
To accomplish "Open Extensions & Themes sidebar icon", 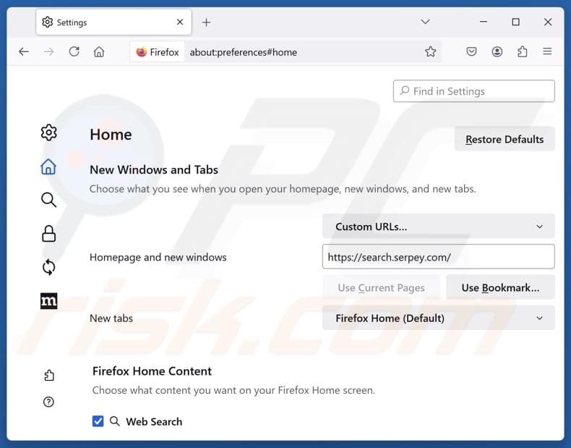I will 49,376.
